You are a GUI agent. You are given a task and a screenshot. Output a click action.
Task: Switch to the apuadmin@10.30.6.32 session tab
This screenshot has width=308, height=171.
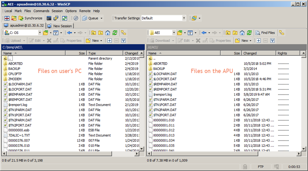pyautogui.click(x=24, y=25)
